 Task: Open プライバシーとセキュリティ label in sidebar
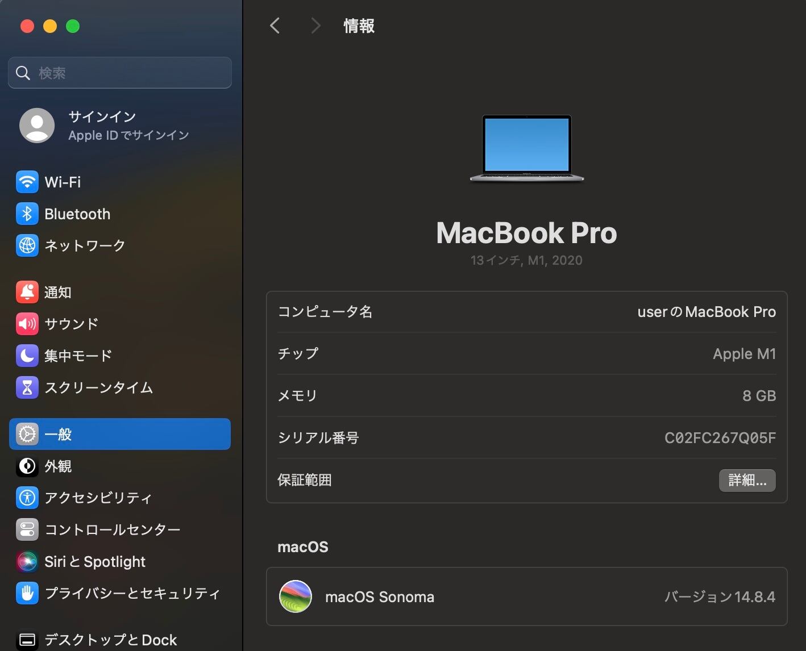click(132, 593)
